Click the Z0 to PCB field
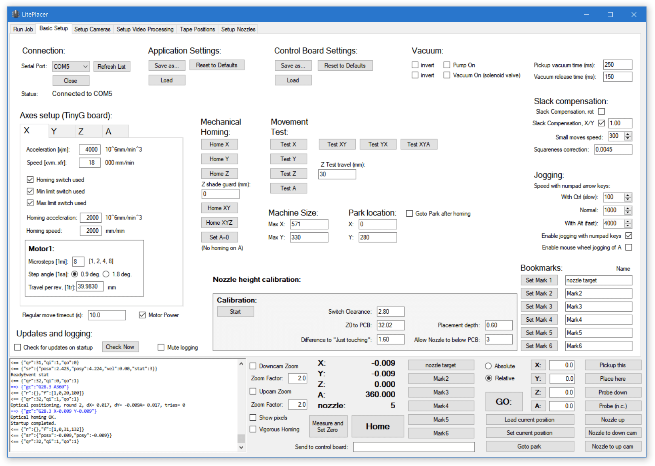 [x=390, y=325]
